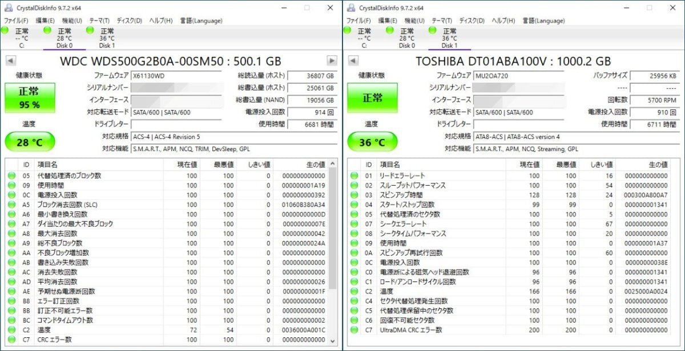685x351 pixels.
Task: Click status dot for スピンアップ時間 row
Action: (x=354, y=195)
